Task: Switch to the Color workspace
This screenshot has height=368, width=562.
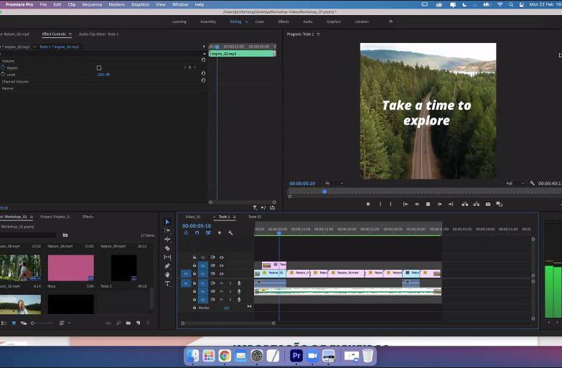Action: pos(260,22)
